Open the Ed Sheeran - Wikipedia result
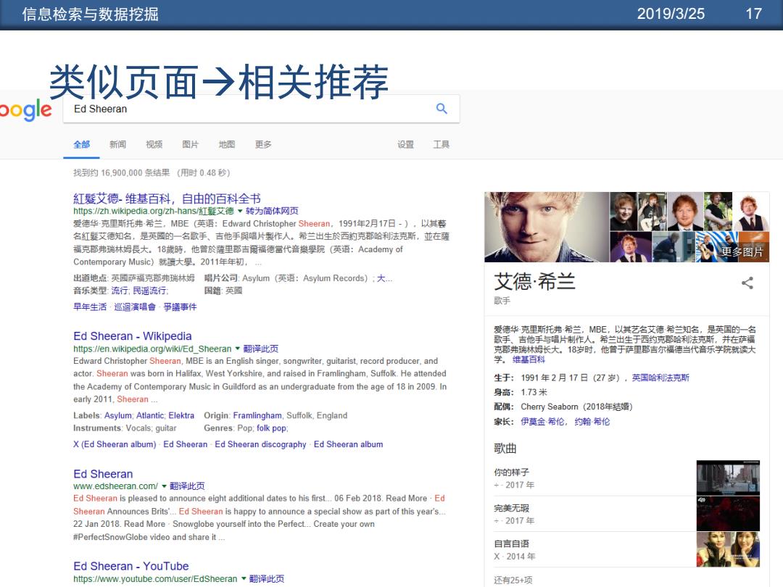 point(133,336)
